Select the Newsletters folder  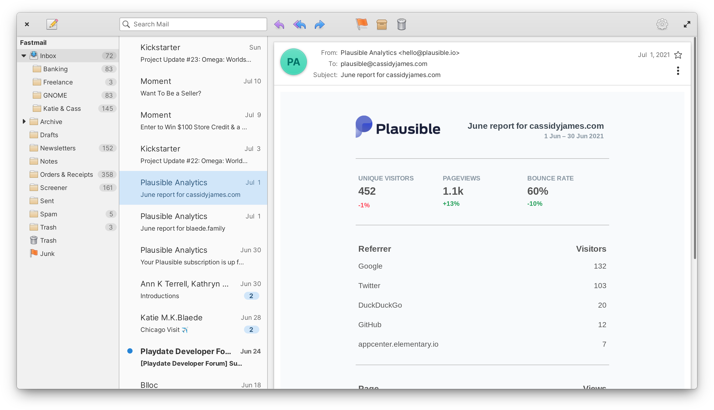pos(58,147)
